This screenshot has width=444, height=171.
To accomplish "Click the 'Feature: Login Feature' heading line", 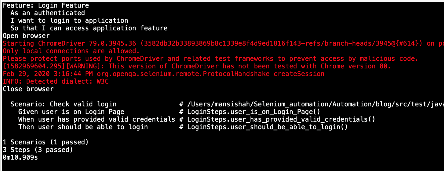I will coord(46,5).
